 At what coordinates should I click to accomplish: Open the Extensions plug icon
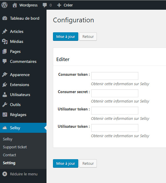pos(5,85)
